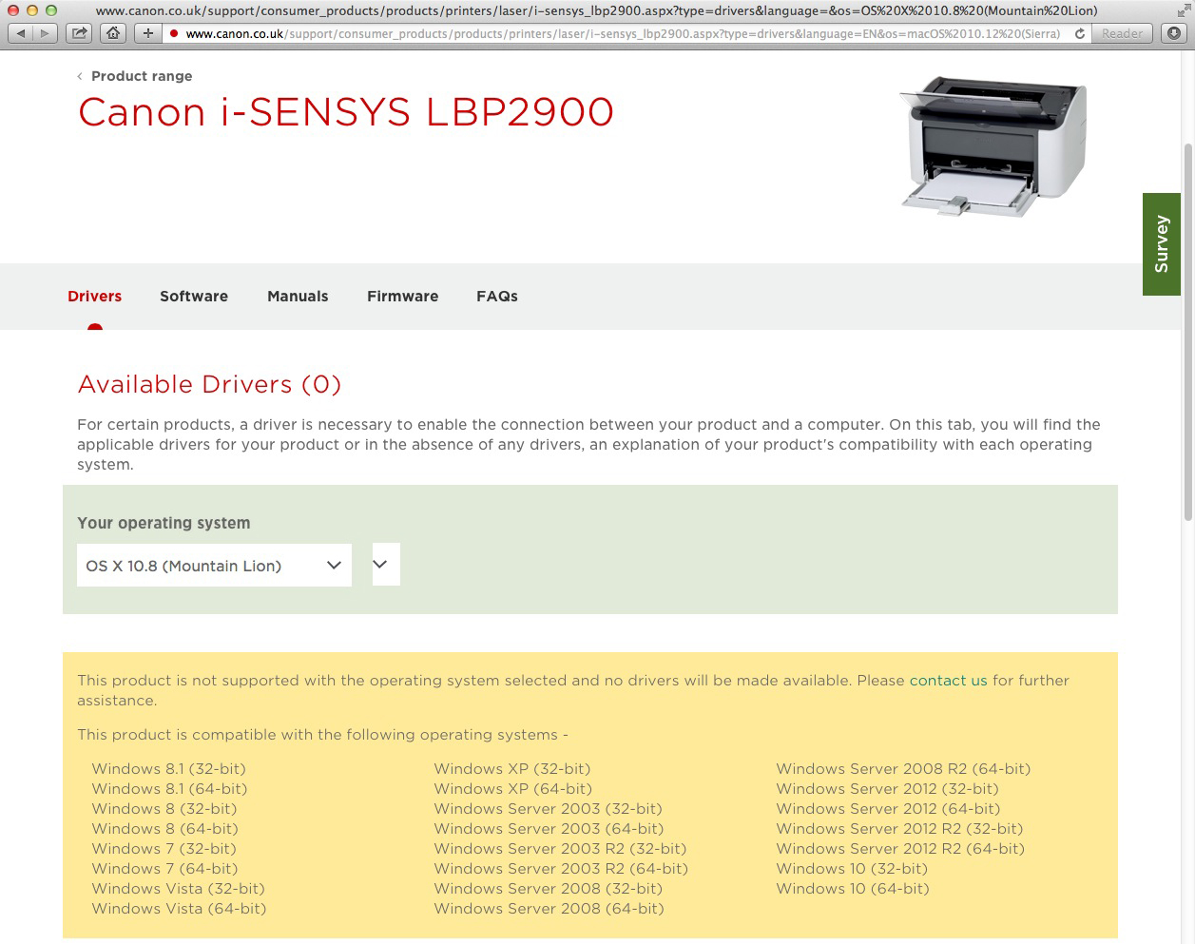Open the operating system dropdown
Image resolution: width=1195 pixels, height=944 pixels.
click(x=214, y=565)
